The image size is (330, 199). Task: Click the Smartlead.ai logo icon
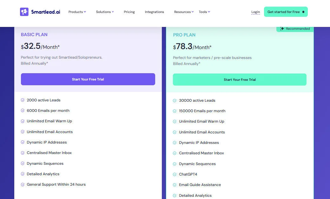pyautogui.click(x=24, y=12)
